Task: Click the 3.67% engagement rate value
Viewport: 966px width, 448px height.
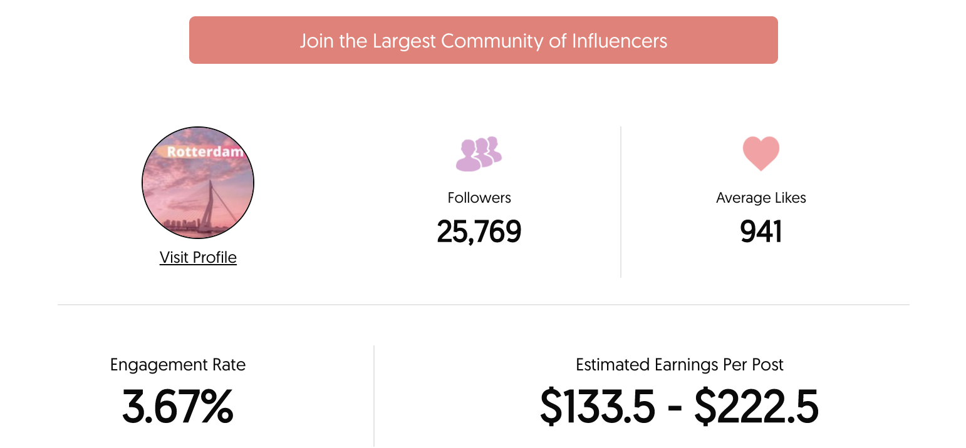Action: click(x=178, y=406)
